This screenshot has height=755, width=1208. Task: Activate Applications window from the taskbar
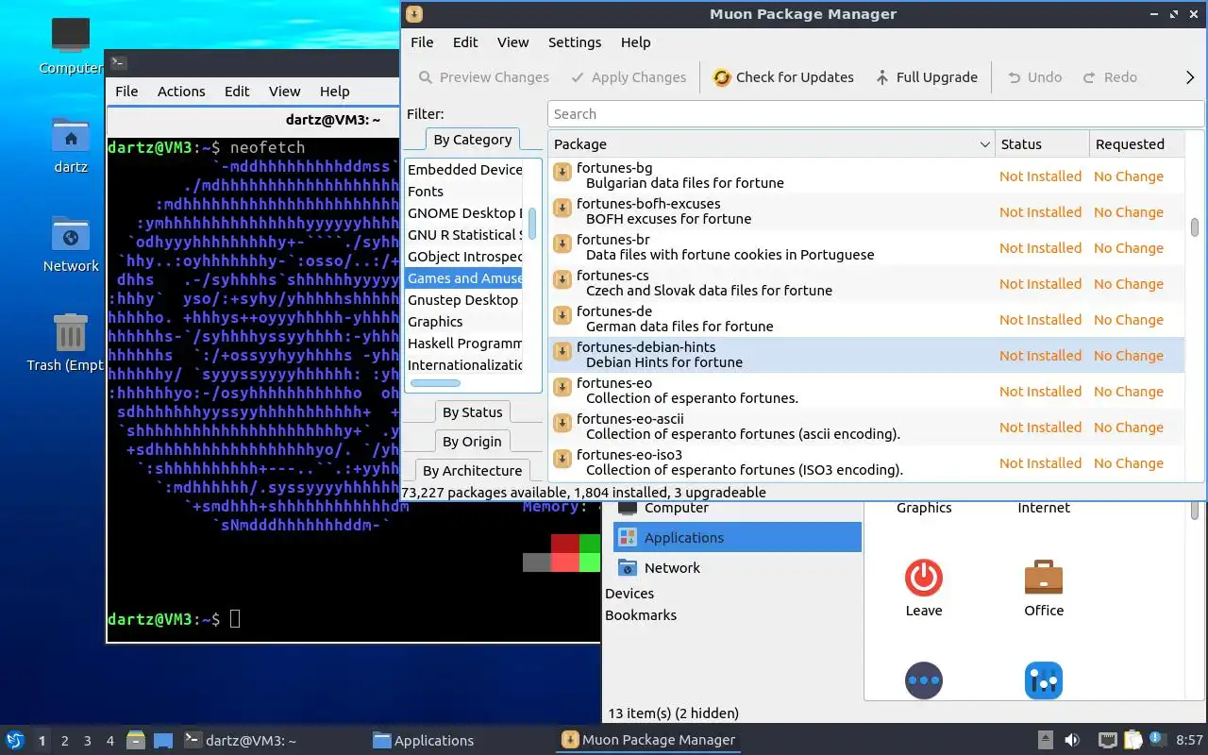click(x=424, y=741)
